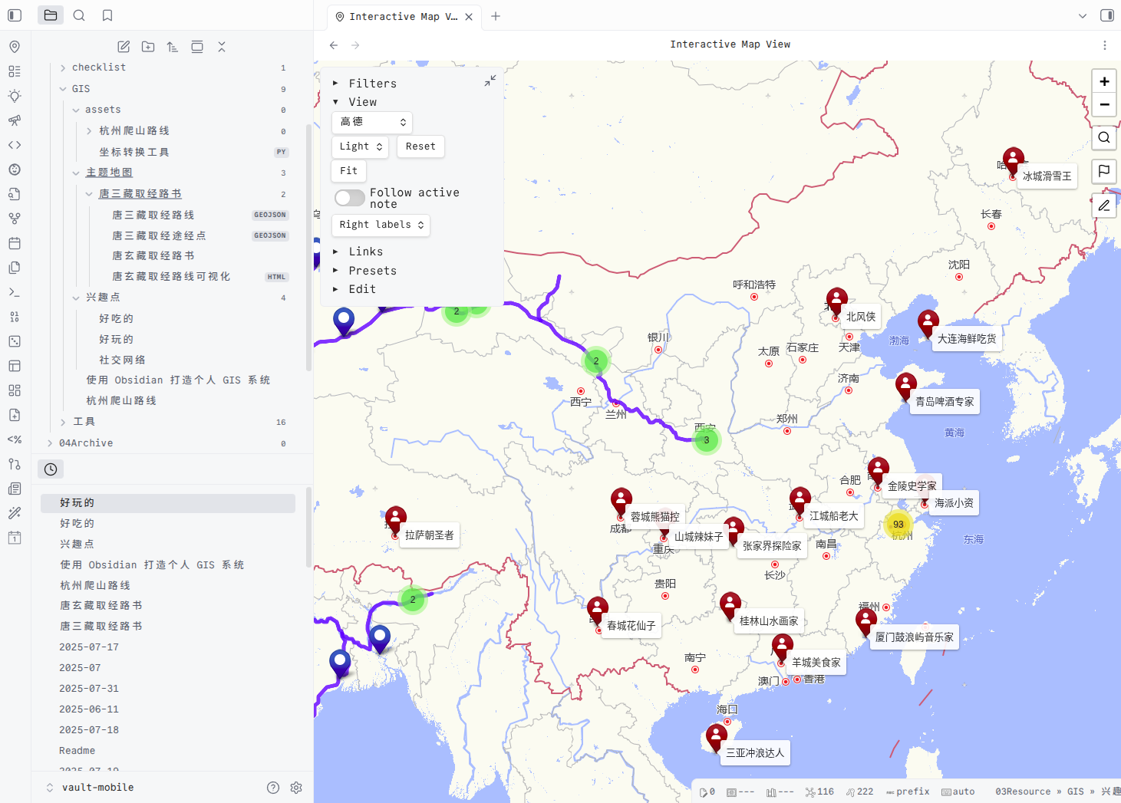1121x803 pixels.
Task: Click the yellow 93 marker cluster
Action: 898,525
